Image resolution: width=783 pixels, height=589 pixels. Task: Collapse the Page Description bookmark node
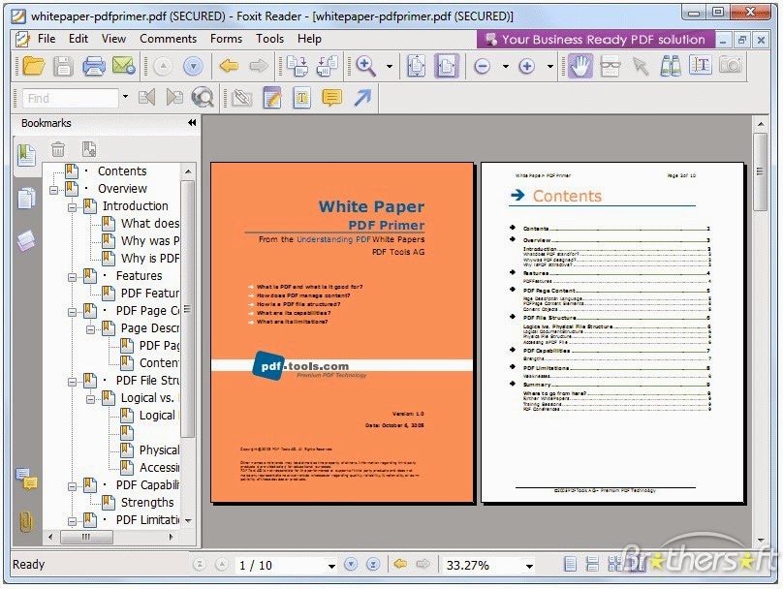[x=90, y=330]
